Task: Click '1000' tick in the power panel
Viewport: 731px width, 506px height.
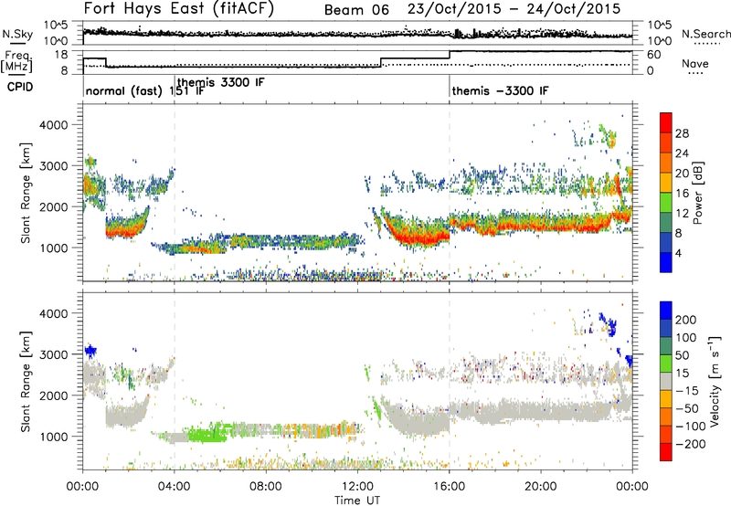Action: [x=53, y=248]
